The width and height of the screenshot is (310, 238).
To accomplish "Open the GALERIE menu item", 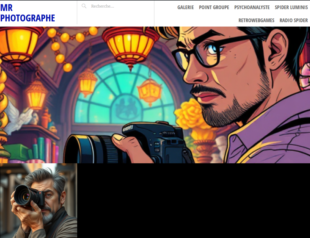I will [x=185, y=7].
